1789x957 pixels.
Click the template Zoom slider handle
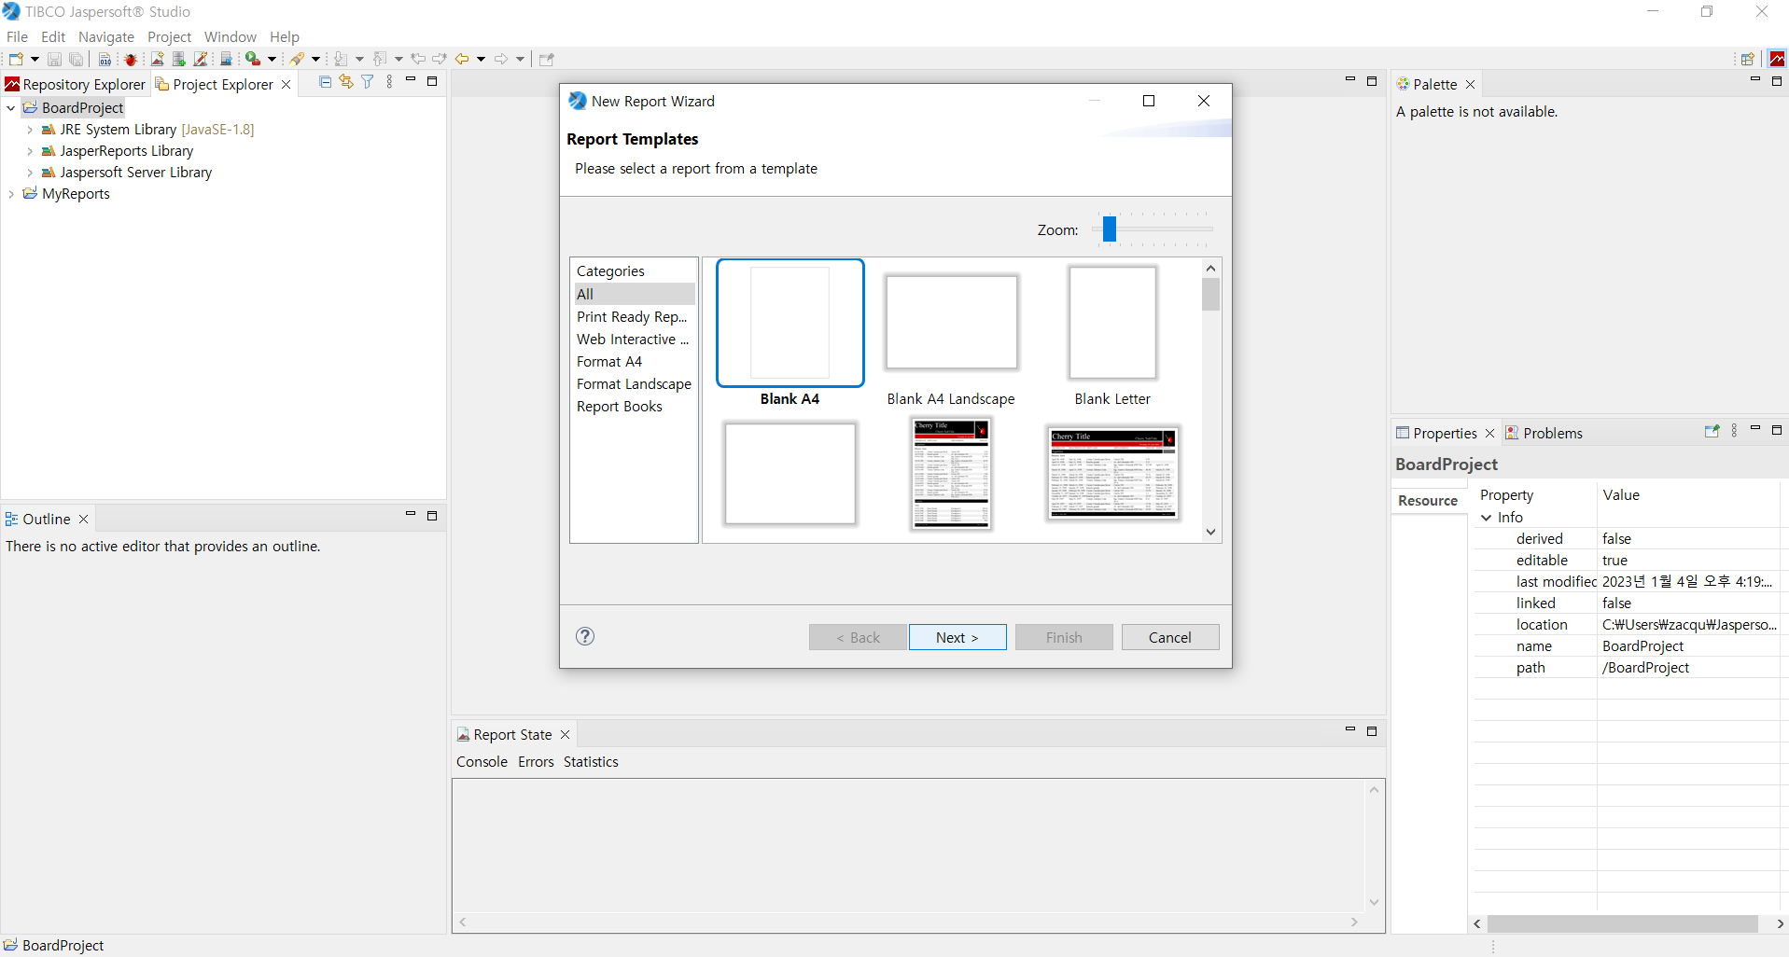pyautogui.click(x=1110, y=229)
